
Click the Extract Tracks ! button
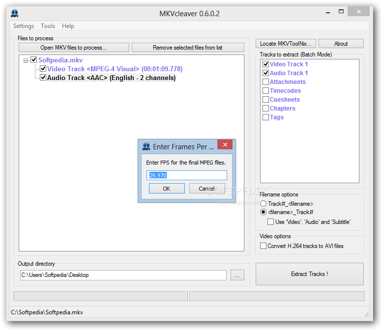coord(309,274)
